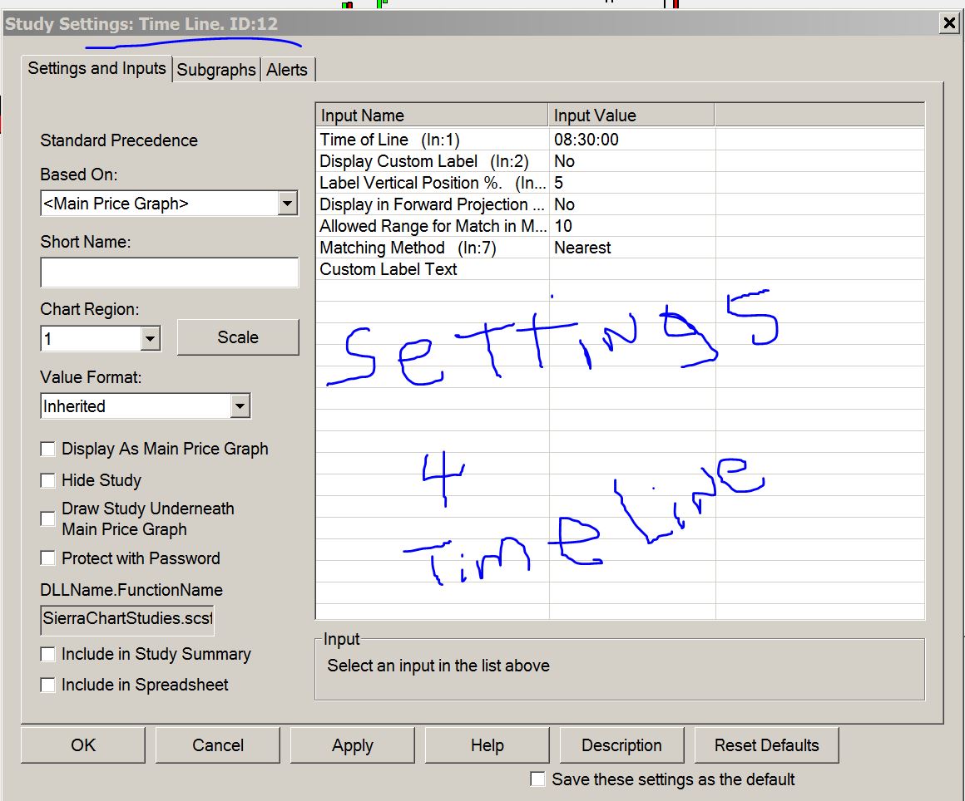Expand the Chart Region dropdown
Image resolution: width=965 pixels, height=801 pixels.
click(151, 339)
